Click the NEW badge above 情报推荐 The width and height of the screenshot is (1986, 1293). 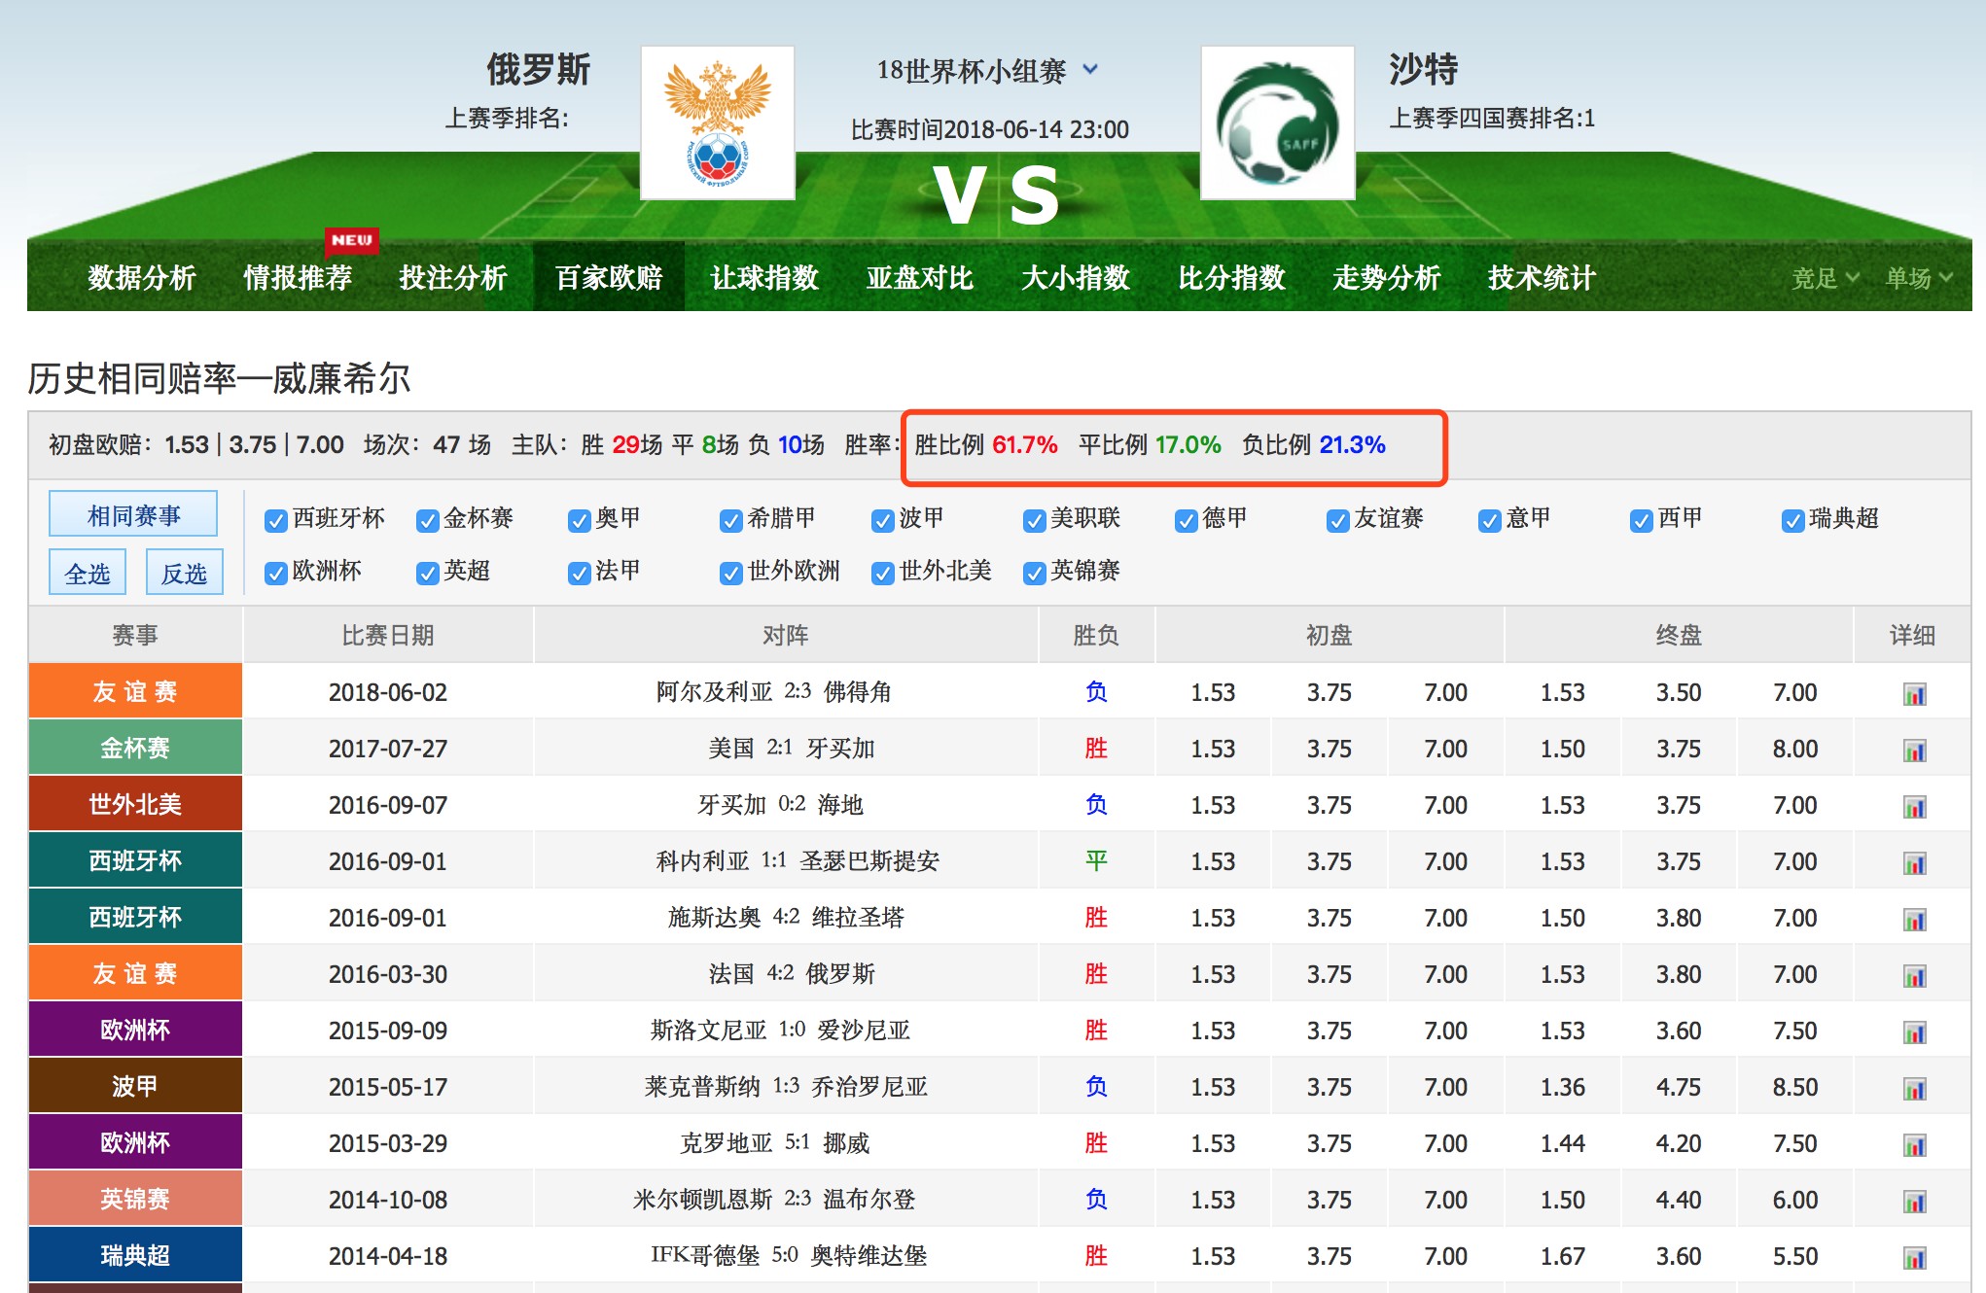point(354,242)
